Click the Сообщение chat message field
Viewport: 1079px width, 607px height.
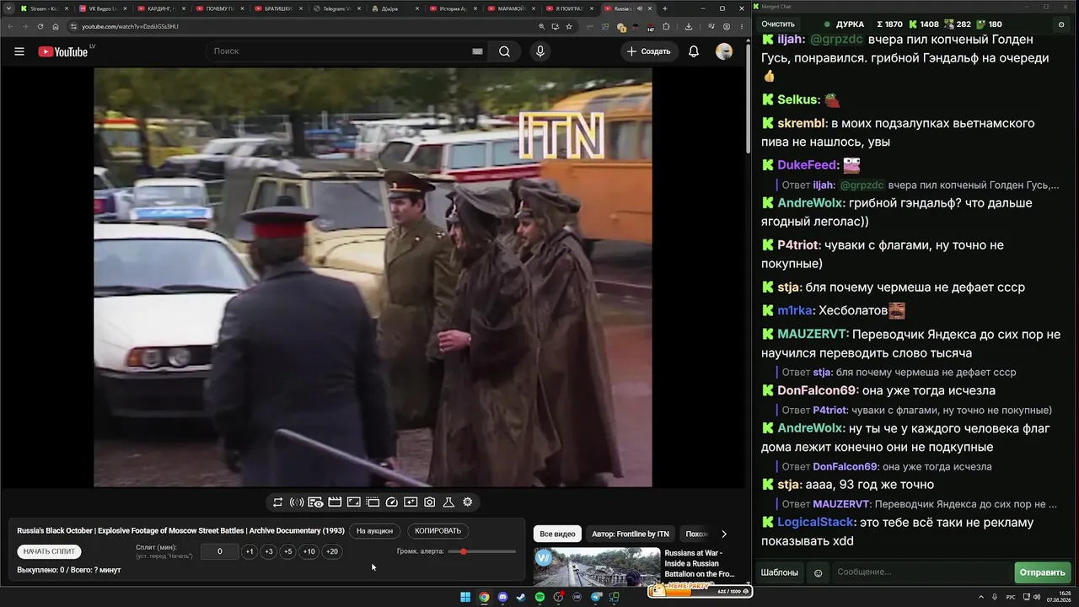[x=922, y=572]
